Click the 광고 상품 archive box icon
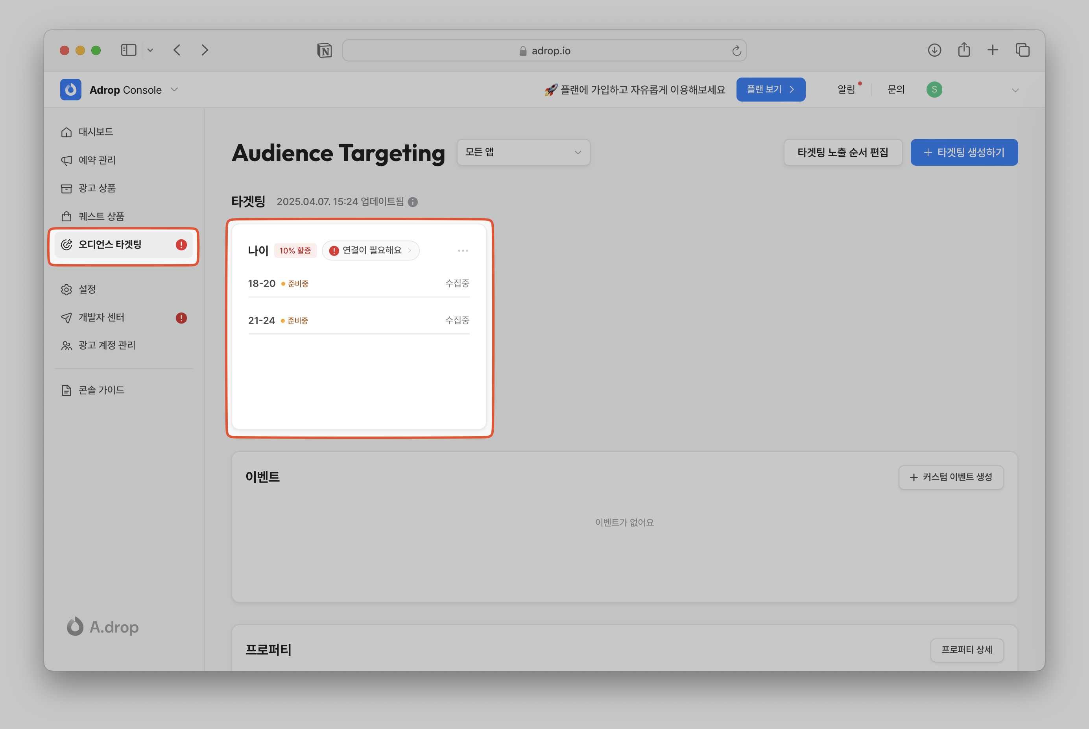The width and height of the screenshot is (1089, 729). click(66, 188)
